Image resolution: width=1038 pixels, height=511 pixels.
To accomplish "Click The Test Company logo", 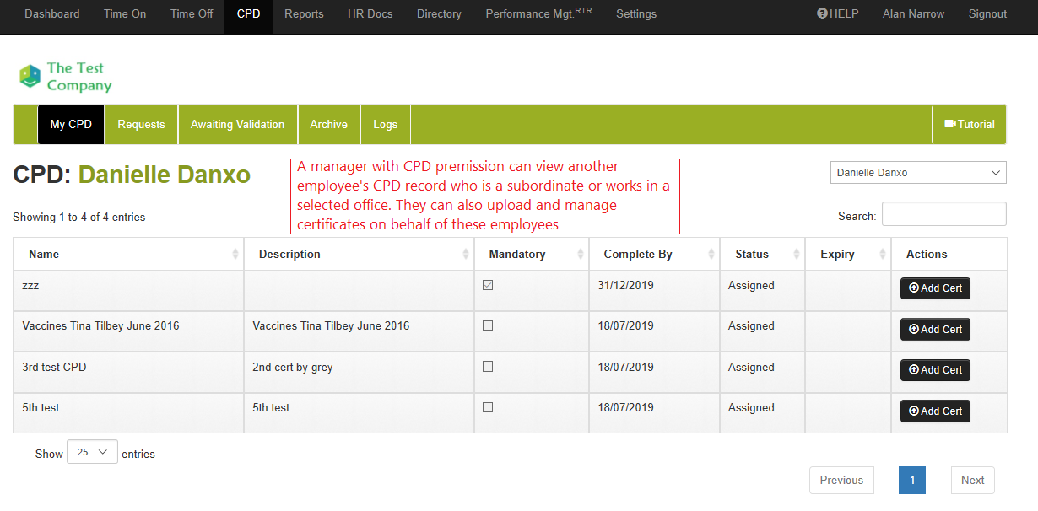I will click(66, 77).
